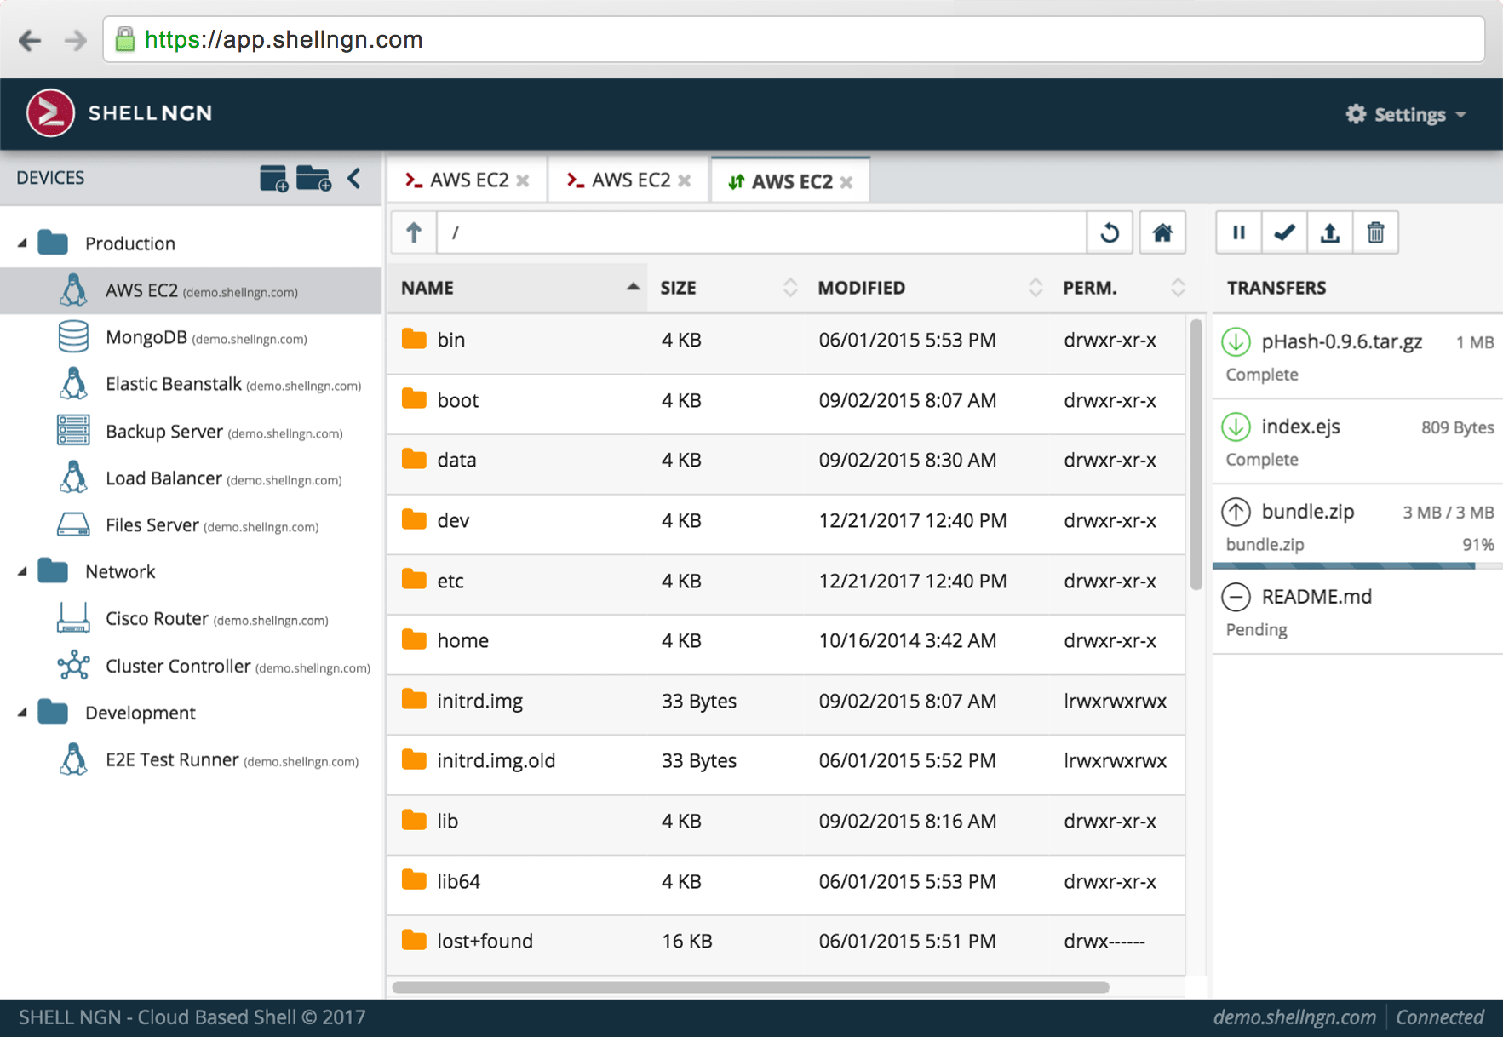This screenshot has width=1503, height=1037.
Task: Click the drwx------ permission of lost+found
Action: (x=1104, y=942)
